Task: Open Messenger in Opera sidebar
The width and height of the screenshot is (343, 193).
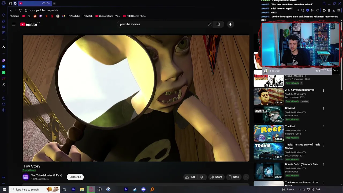Action: pos(3,67)
